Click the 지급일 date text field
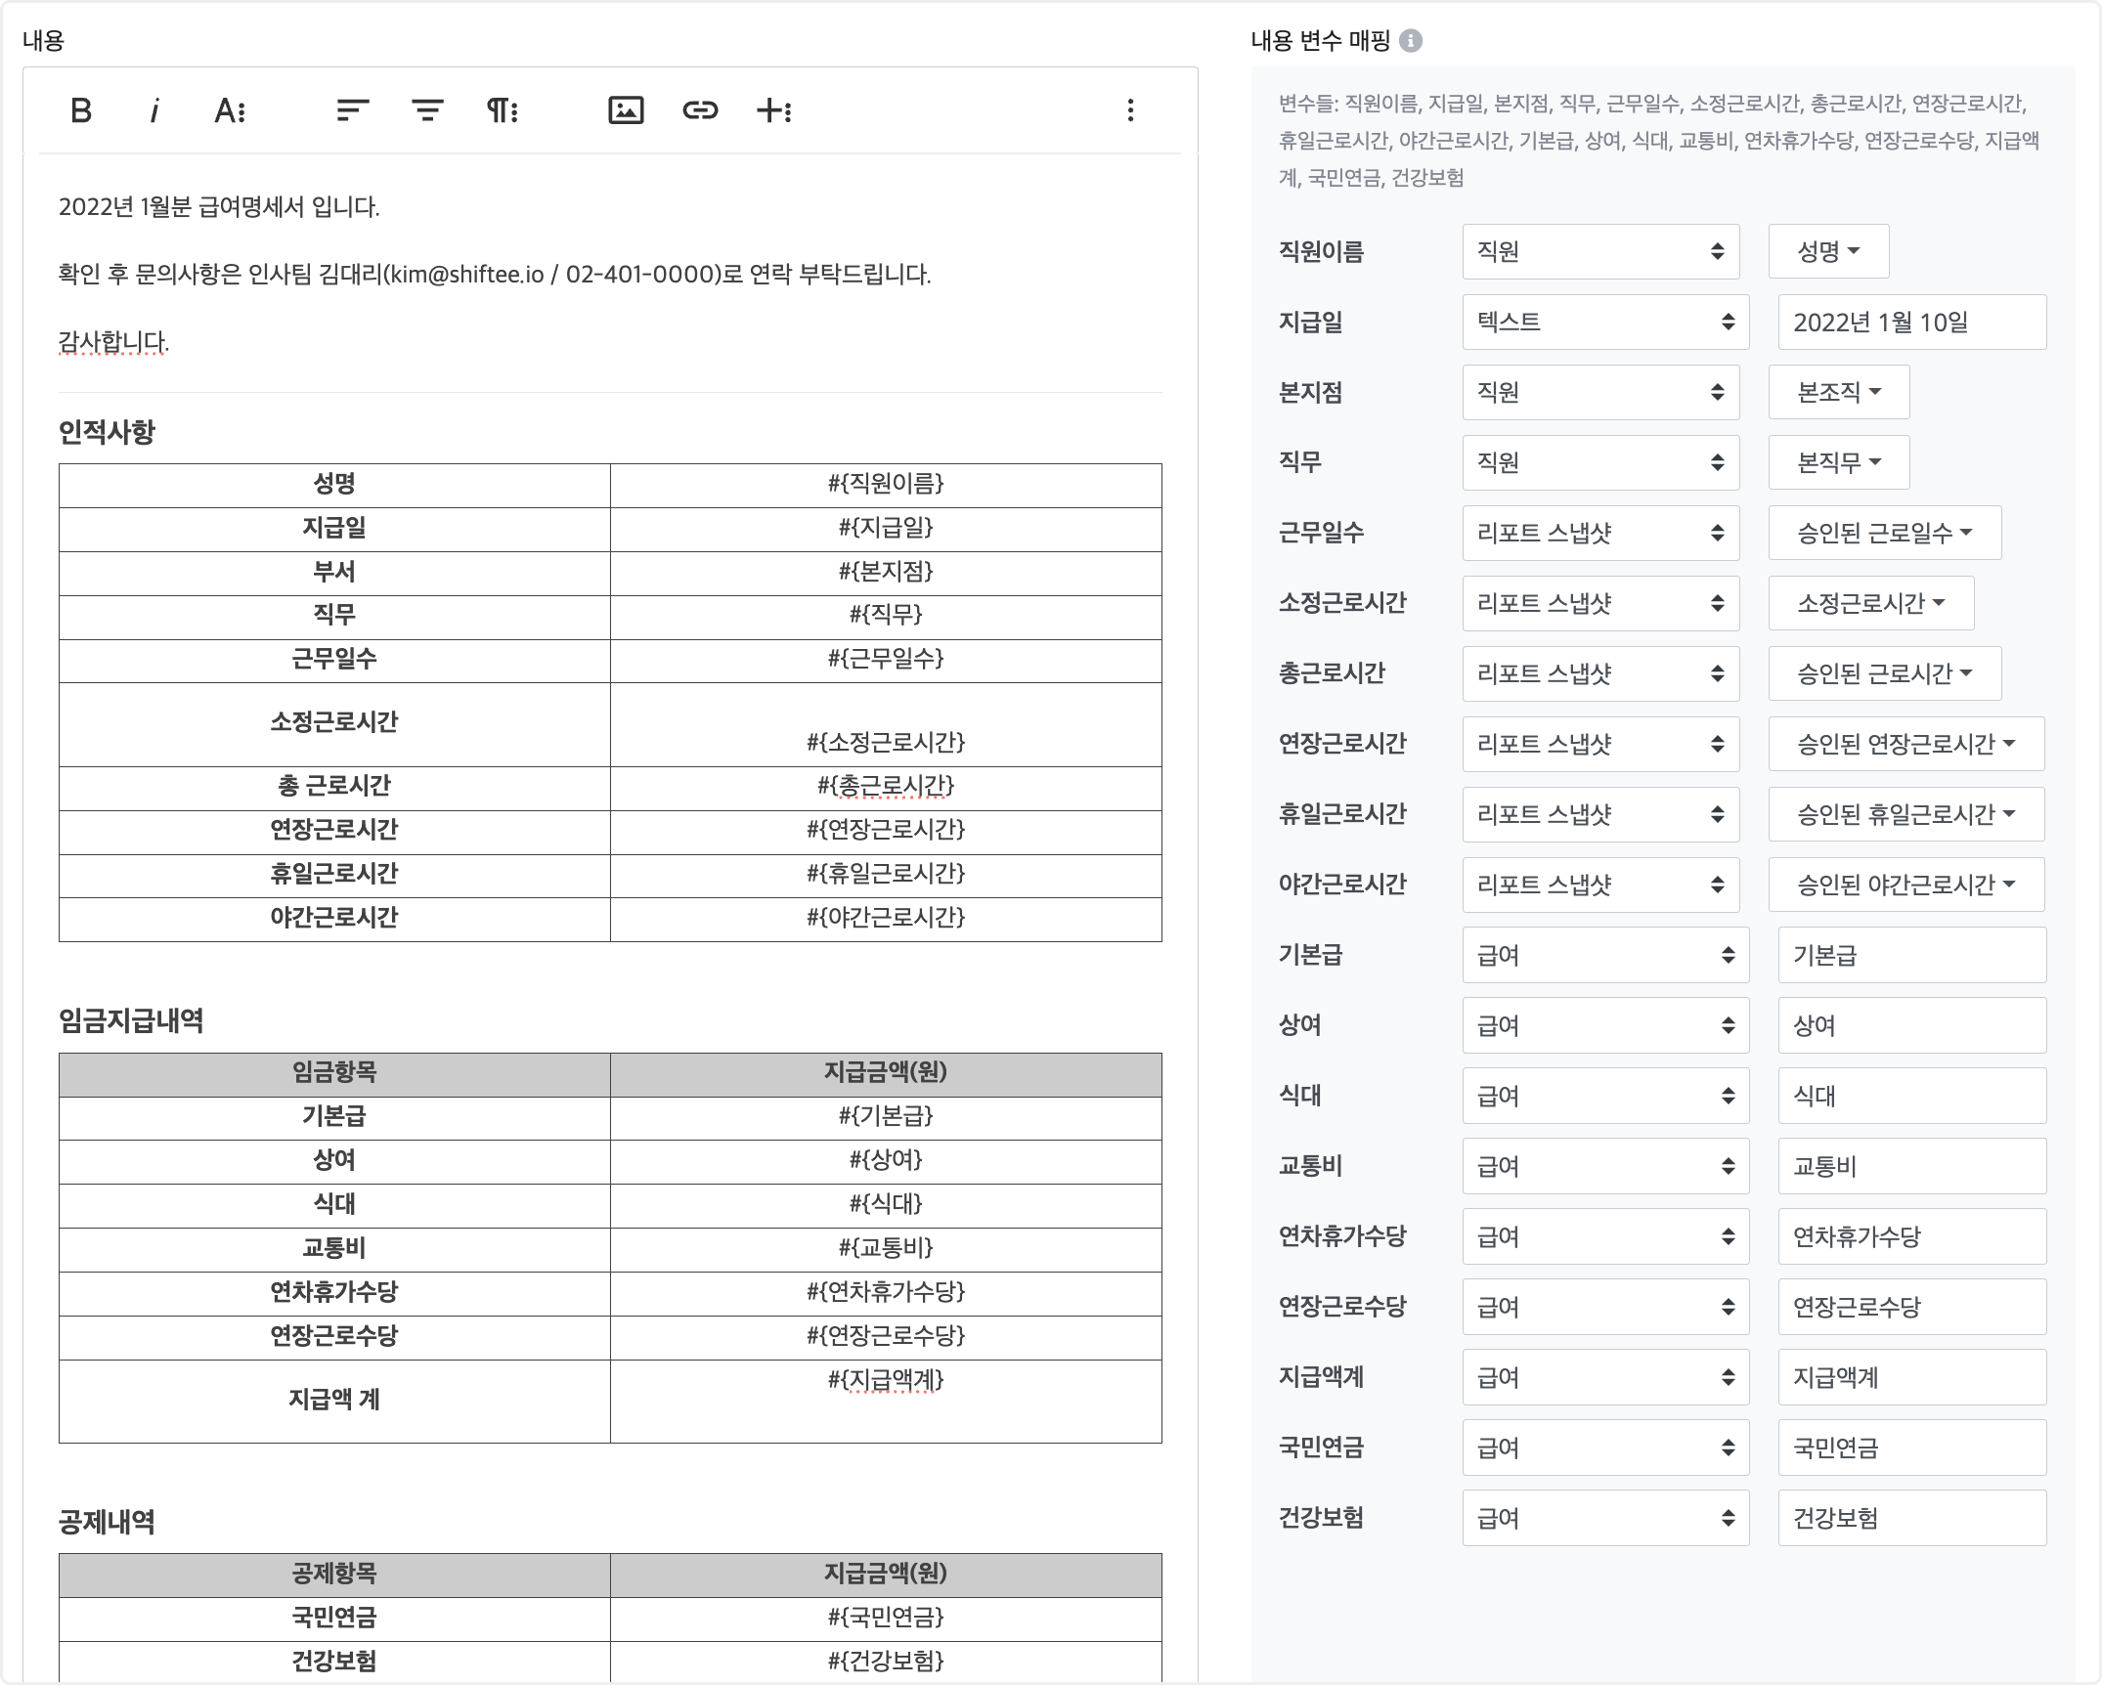The width and height of the screenshot is (2102, 1685). tap(1911, 323)
